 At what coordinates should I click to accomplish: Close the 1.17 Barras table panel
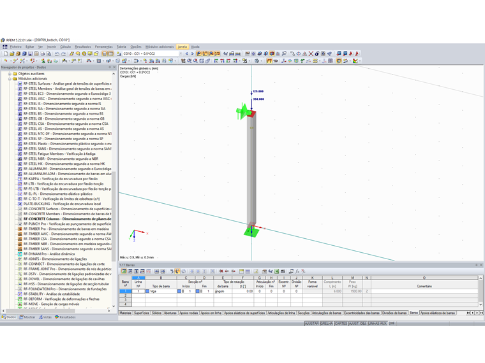click(x=481, y=265)
